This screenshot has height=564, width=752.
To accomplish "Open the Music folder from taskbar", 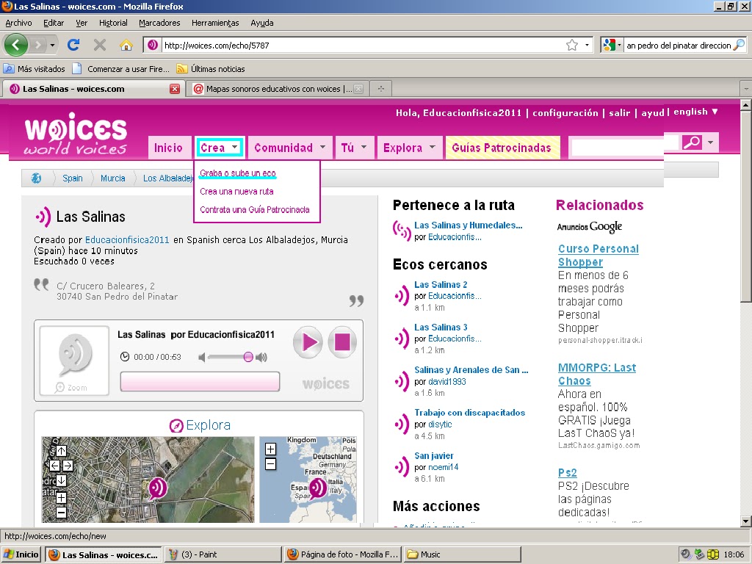I will (463, 554).
